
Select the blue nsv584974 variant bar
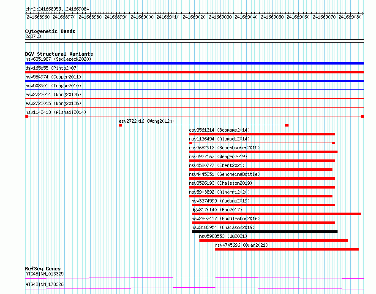pos(194,81)
